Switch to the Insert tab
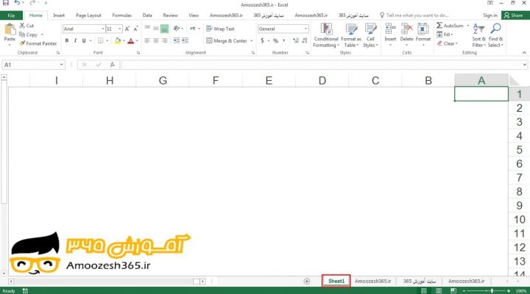This screenshot has height=294, width=530. [59, 15]
